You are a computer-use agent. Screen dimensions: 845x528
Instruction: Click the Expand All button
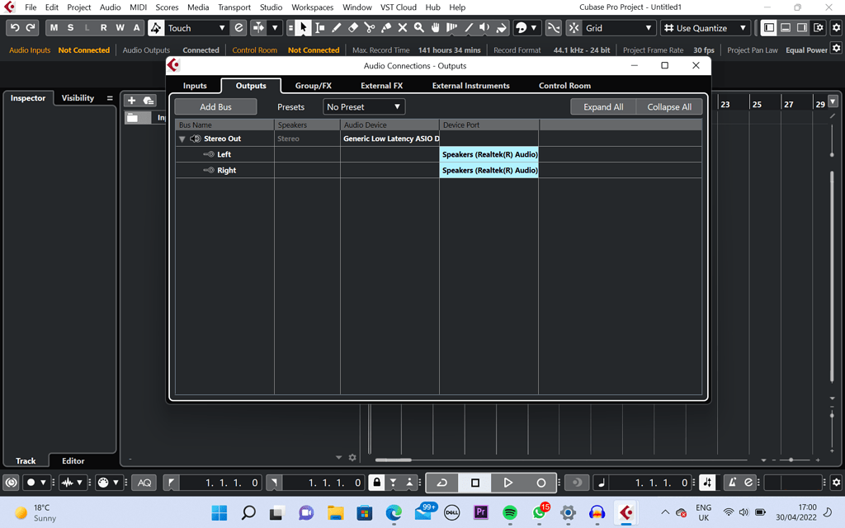tap(603, 106)
